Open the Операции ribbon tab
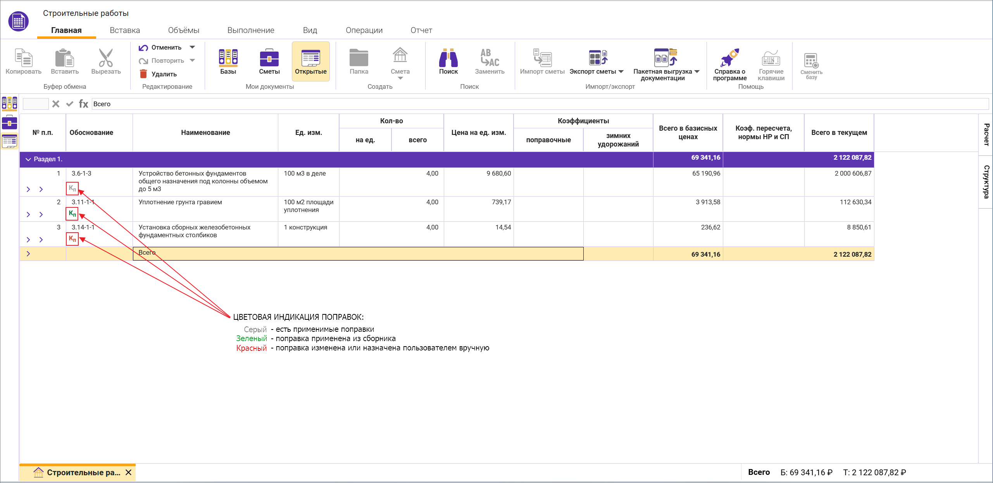Viewport: 993px width, 483px height. click(364, 30)
